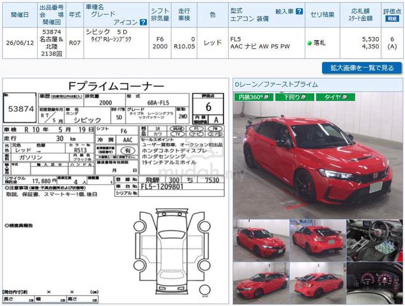This screenshot has width=405, height=306.
Task: Click the 評価点 詳細 badge in header
Action: 392,18
